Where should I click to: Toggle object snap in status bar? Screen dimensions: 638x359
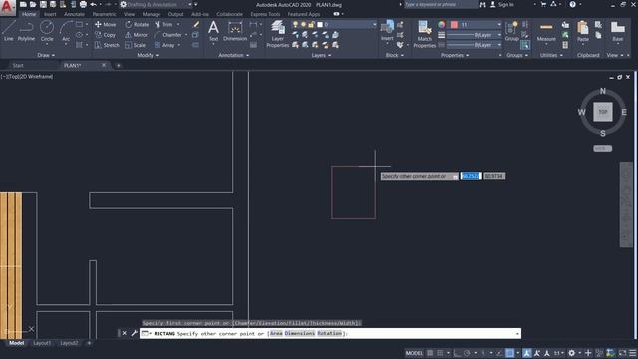pos(509,353)
